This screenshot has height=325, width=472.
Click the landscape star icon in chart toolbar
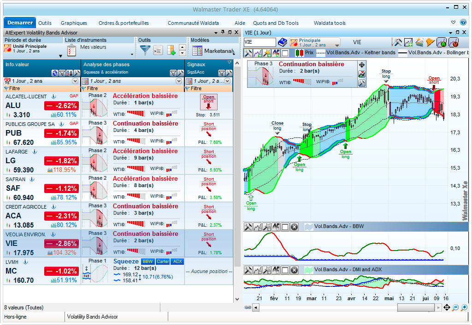[x=419, y=43]
